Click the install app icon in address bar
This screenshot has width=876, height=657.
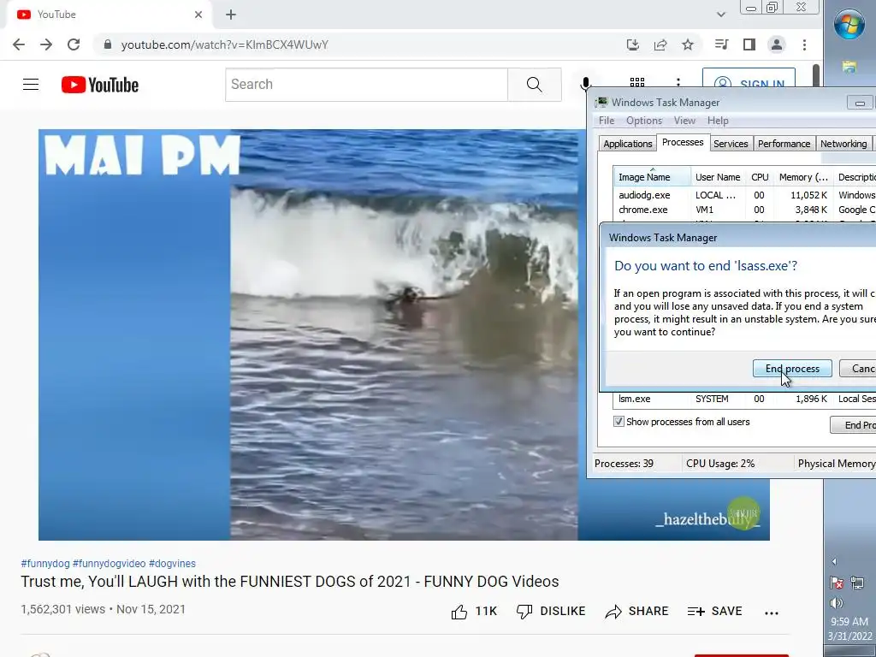pos(632,44)
